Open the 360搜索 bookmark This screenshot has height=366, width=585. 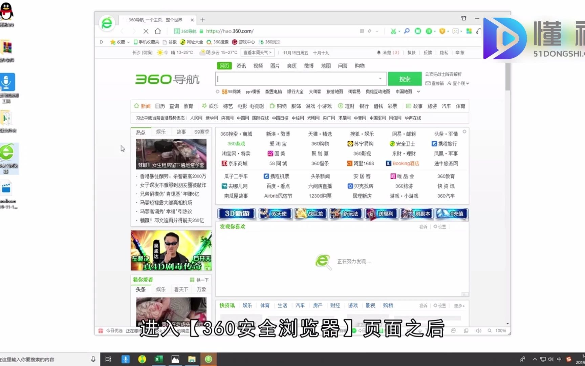point(217,42)
